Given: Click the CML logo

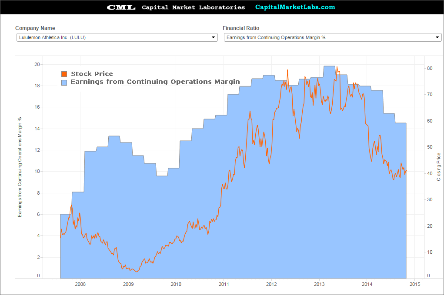Looking at the screenshot, I should (121, 7).
